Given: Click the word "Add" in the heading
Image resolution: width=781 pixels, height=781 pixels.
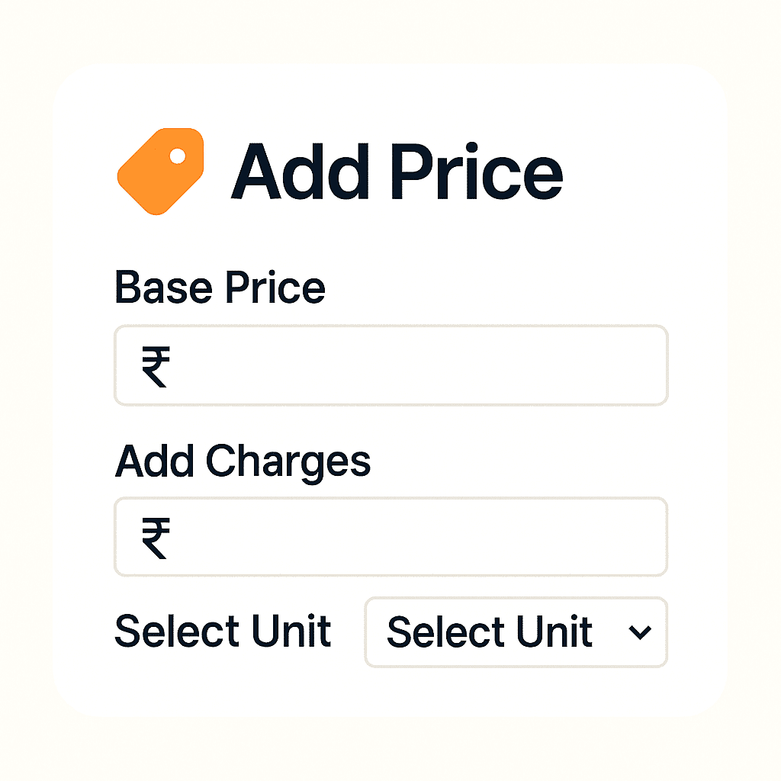Looking at the screenshot, I should (x=300, y=172).
